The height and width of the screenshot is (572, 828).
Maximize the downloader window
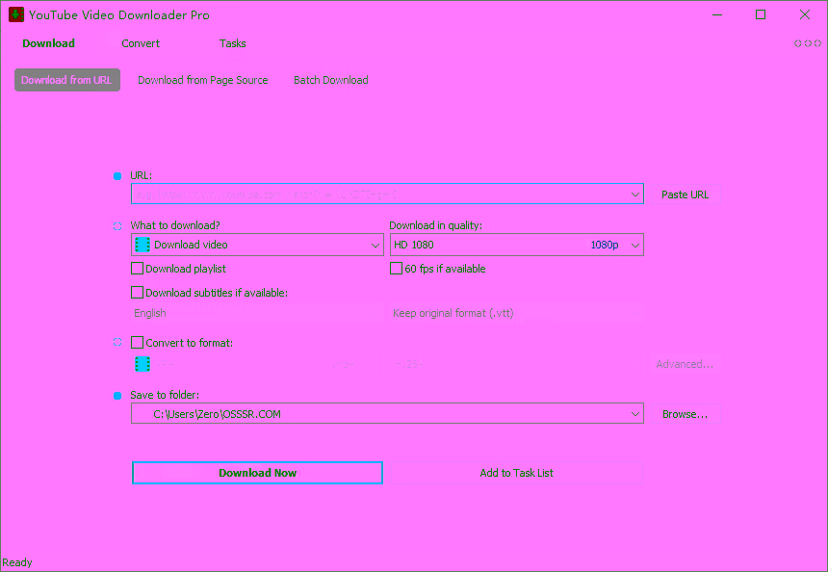coord(761,14)
